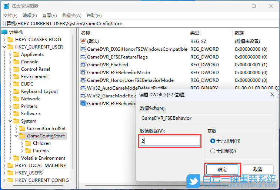Viewport: 280px width, 190px height.
Task: Click the Registry Editor app icon in title bar
Action: click(6, 6)
